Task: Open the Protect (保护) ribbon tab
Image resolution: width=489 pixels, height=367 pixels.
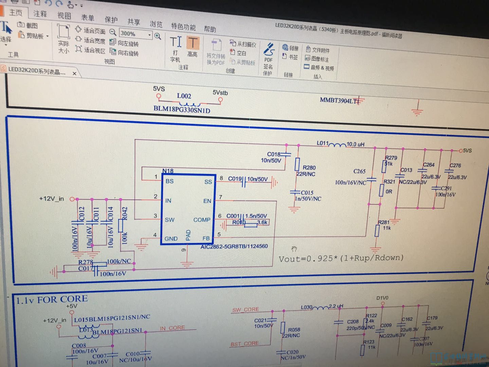Action: [111, 20]
